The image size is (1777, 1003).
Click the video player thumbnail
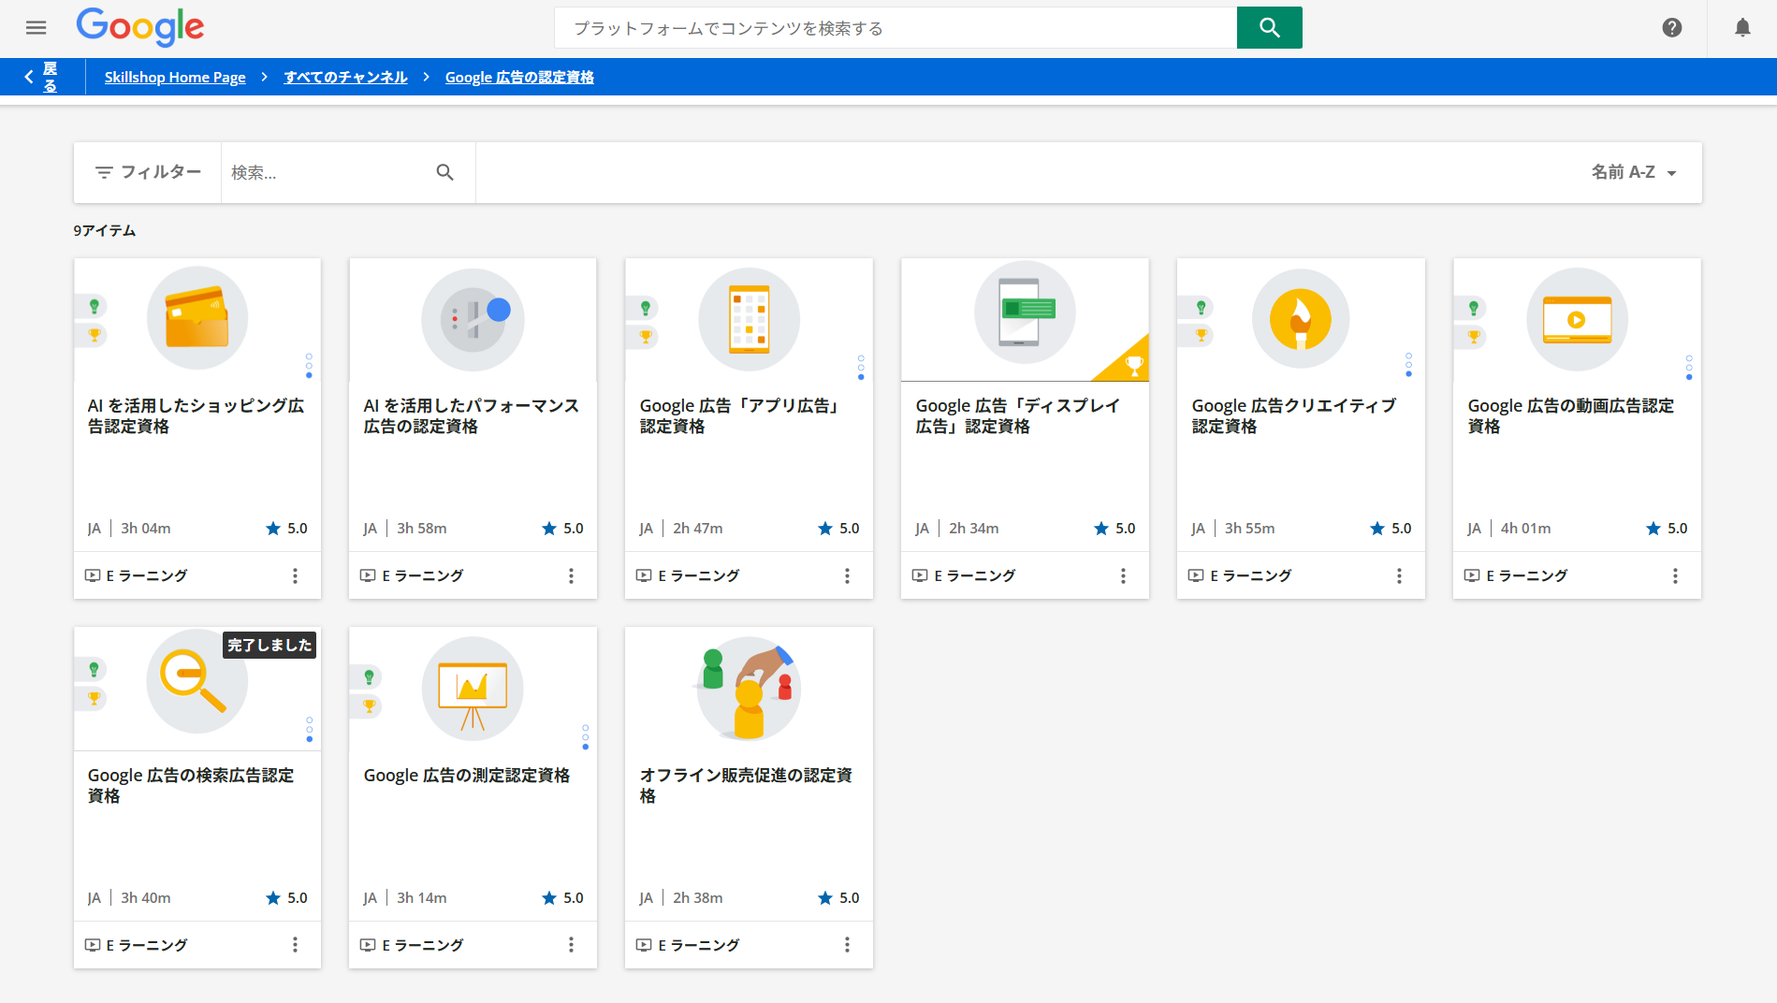(x=1577, y=320)
